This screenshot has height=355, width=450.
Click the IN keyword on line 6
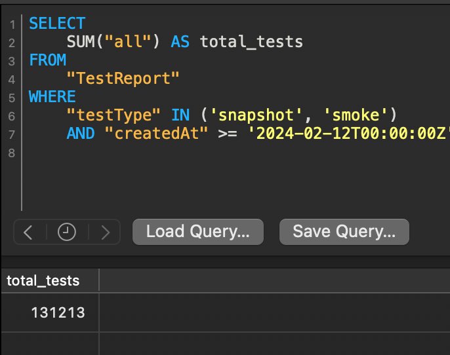click(x=180, y=115)
